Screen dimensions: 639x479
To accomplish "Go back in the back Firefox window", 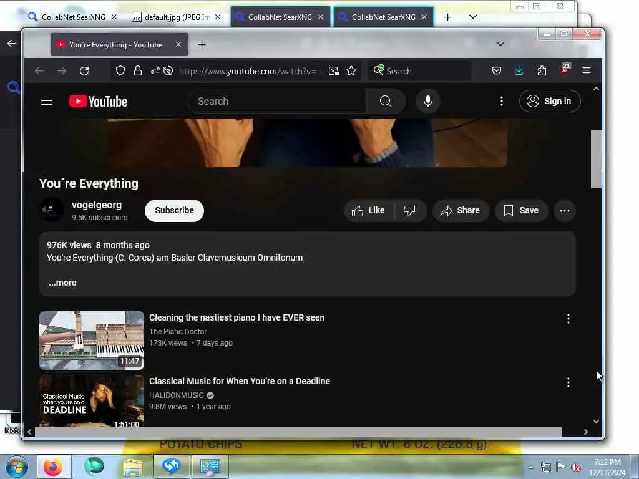I will (11, 43).
